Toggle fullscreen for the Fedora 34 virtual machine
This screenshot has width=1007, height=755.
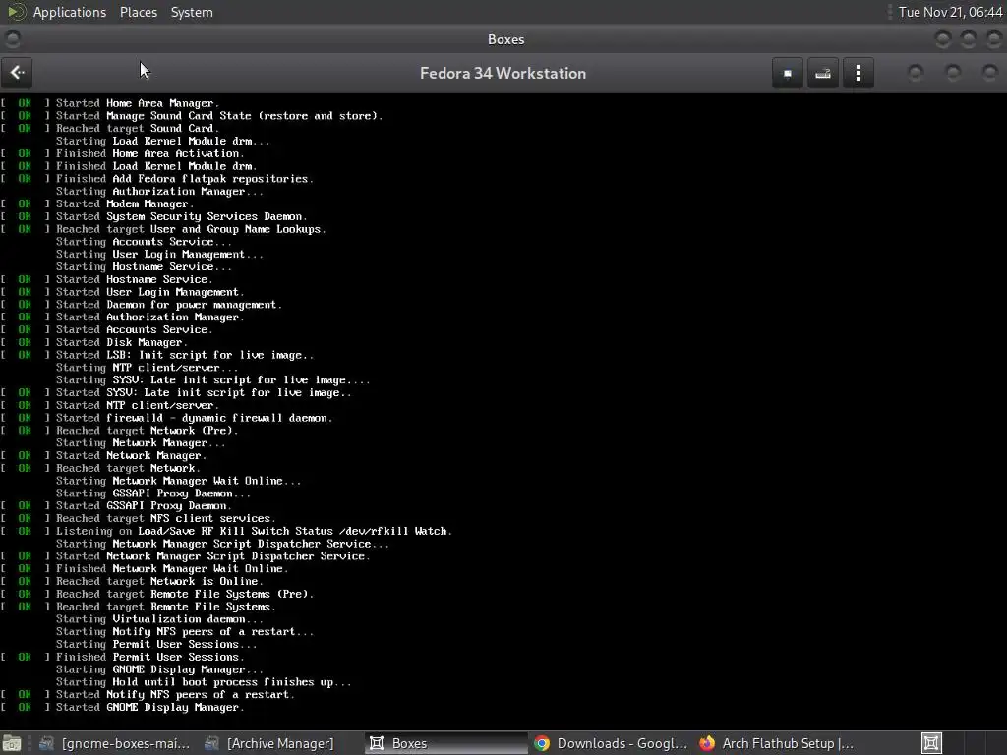point(788,73)
